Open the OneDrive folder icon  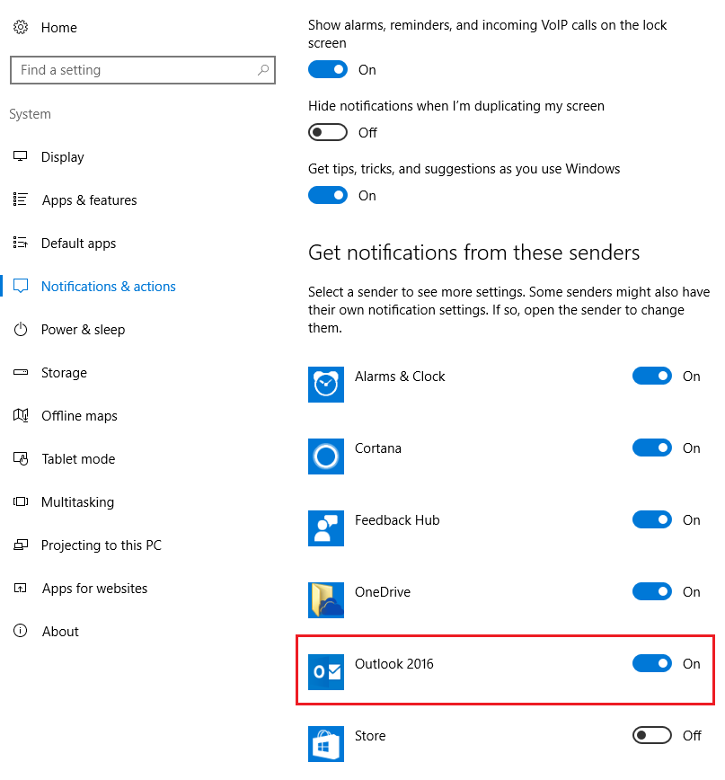(326, 600)
